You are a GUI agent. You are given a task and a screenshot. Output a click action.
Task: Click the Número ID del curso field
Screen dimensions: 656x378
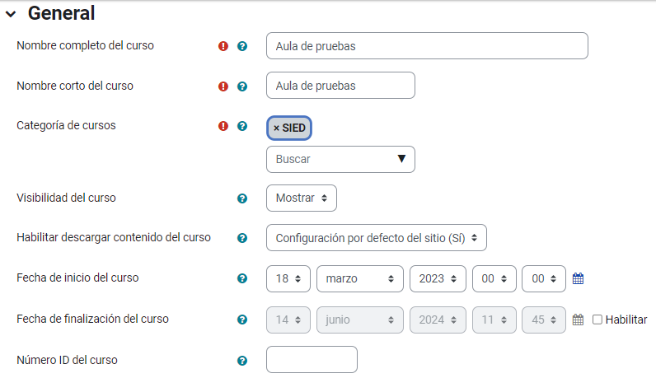[312, 360]
